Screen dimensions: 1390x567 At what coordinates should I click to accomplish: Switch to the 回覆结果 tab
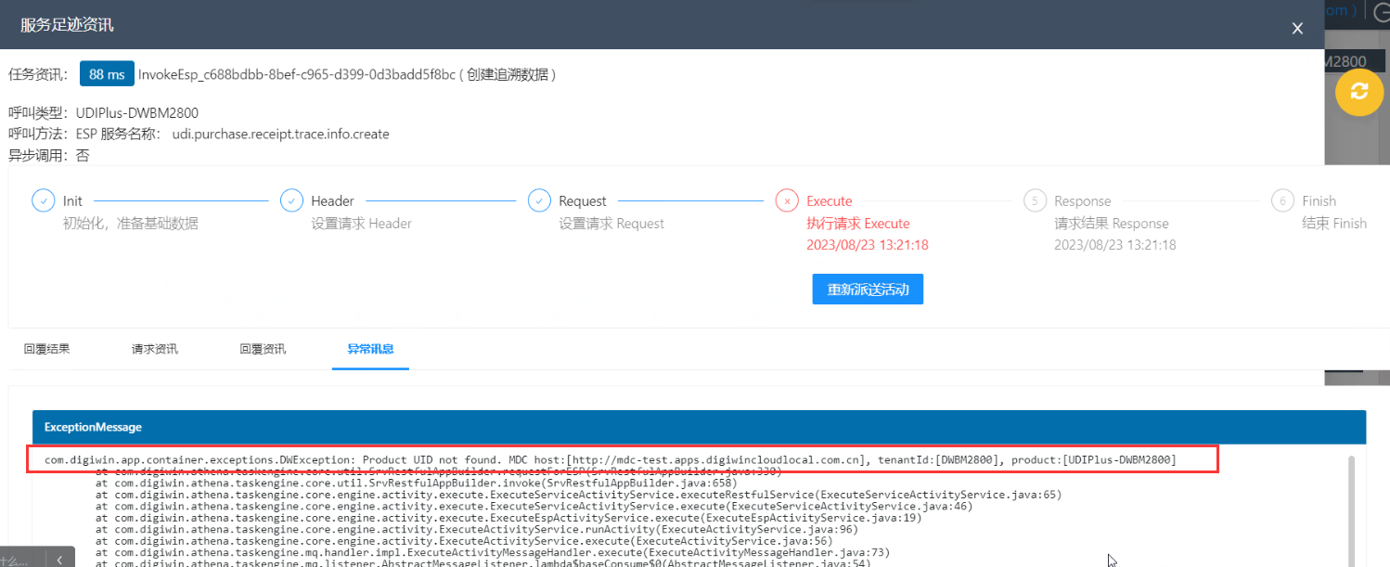tap(46, 349)
